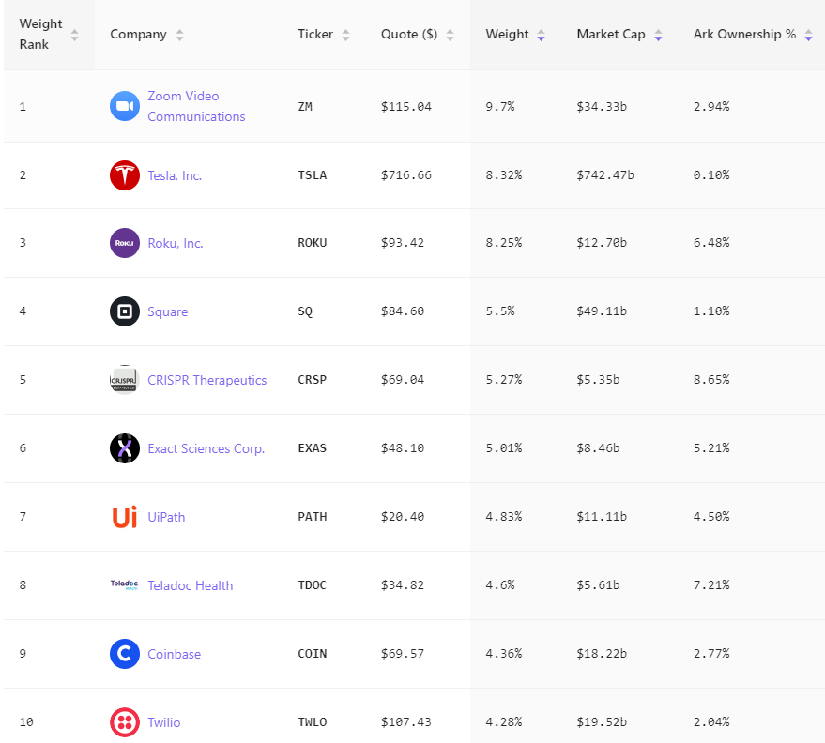Viewport: 825px width, 743px height.
Task: Select the TSLA ticker cell
Action: [x=312, y=175]
